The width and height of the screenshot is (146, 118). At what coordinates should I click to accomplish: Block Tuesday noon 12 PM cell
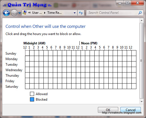click(83, 64)
